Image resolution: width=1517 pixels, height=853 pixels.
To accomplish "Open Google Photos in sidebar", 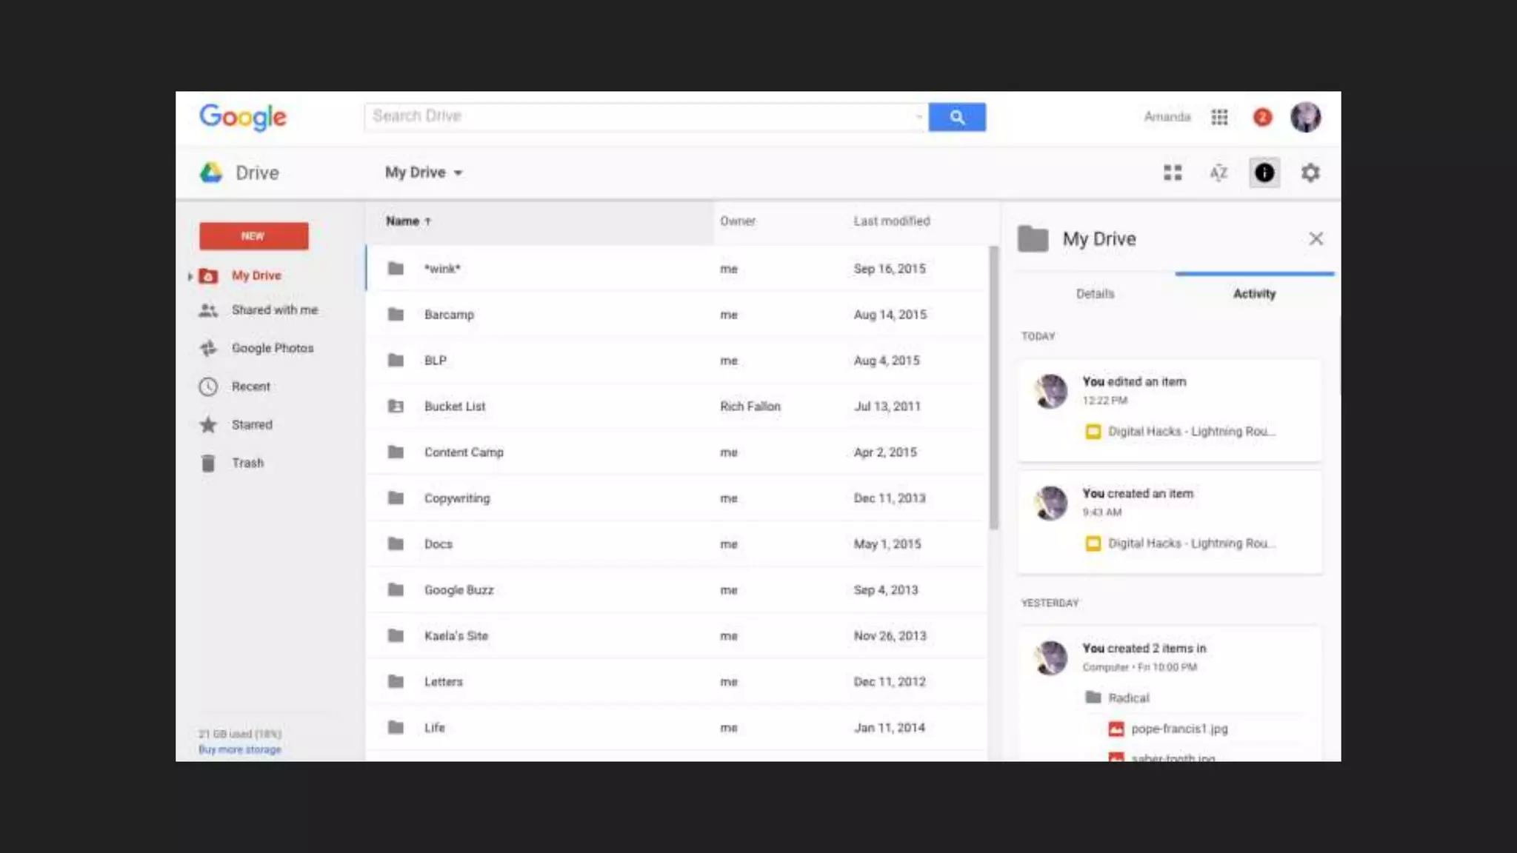I will (x=272, y=348).
